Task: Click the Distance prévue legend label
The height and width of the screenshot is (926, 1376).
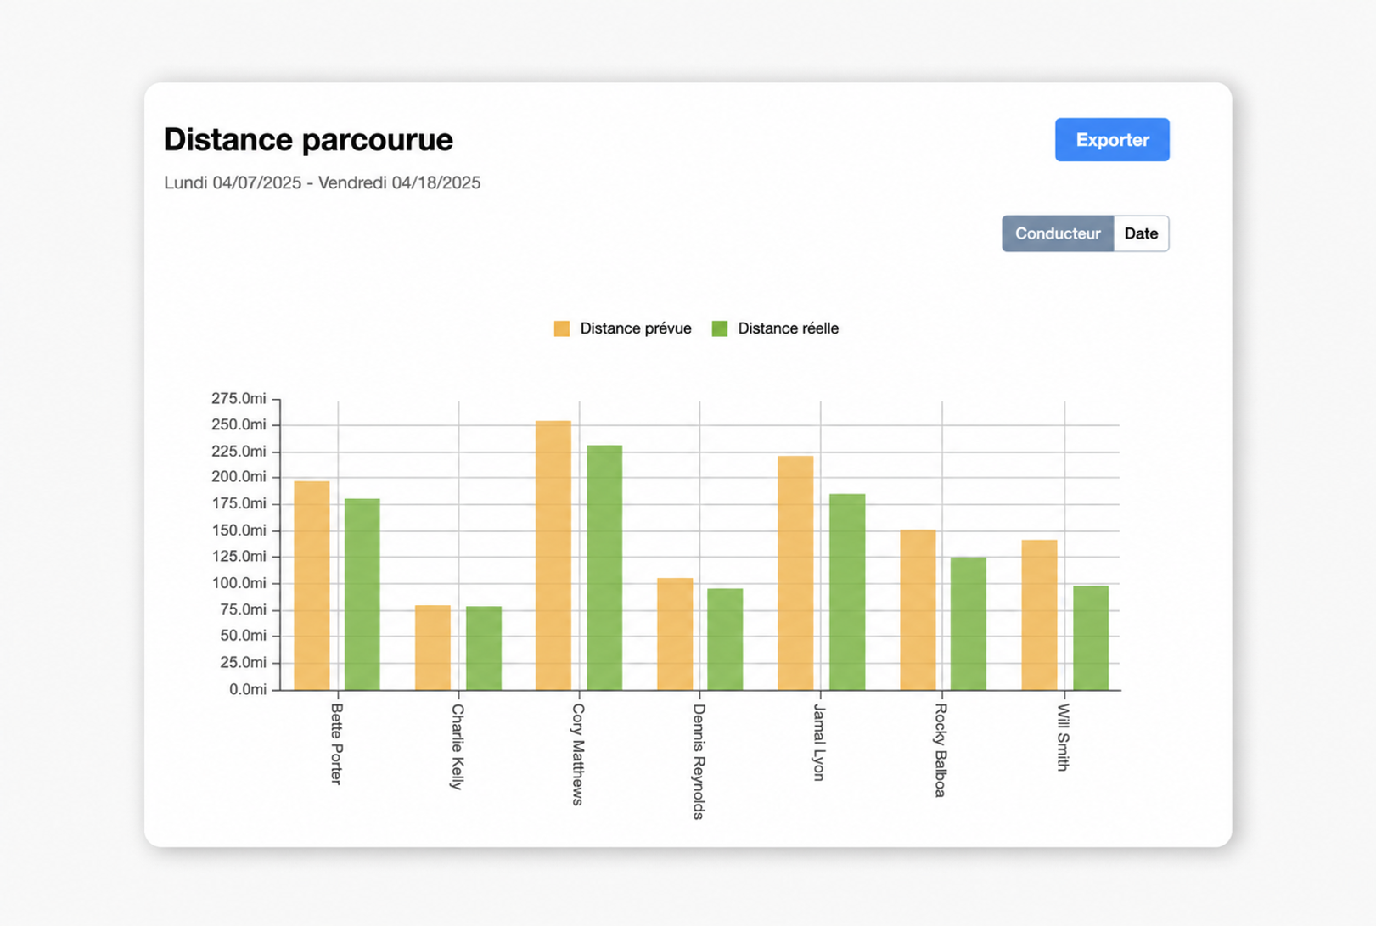Action: (636, 328)
